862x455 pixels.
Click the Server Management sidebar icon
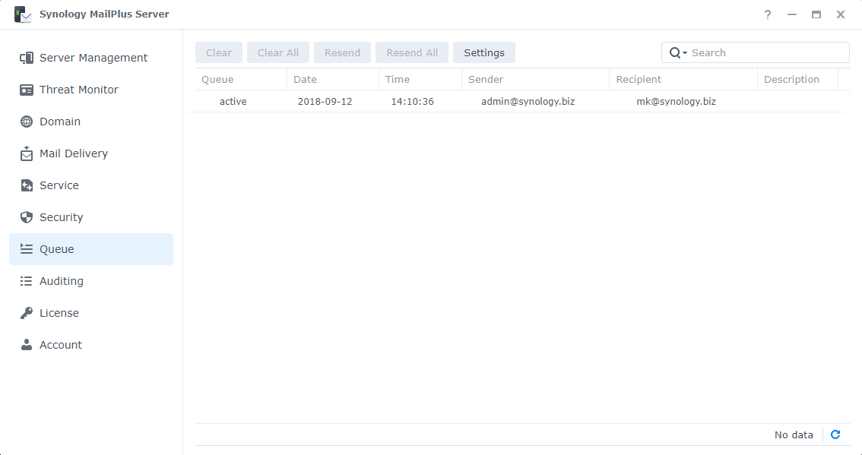click(27, 58)
